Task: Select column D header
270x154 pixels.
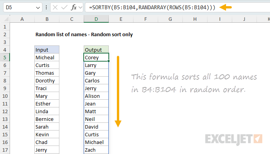Action: pyautogui.click(x=96, y=19)
